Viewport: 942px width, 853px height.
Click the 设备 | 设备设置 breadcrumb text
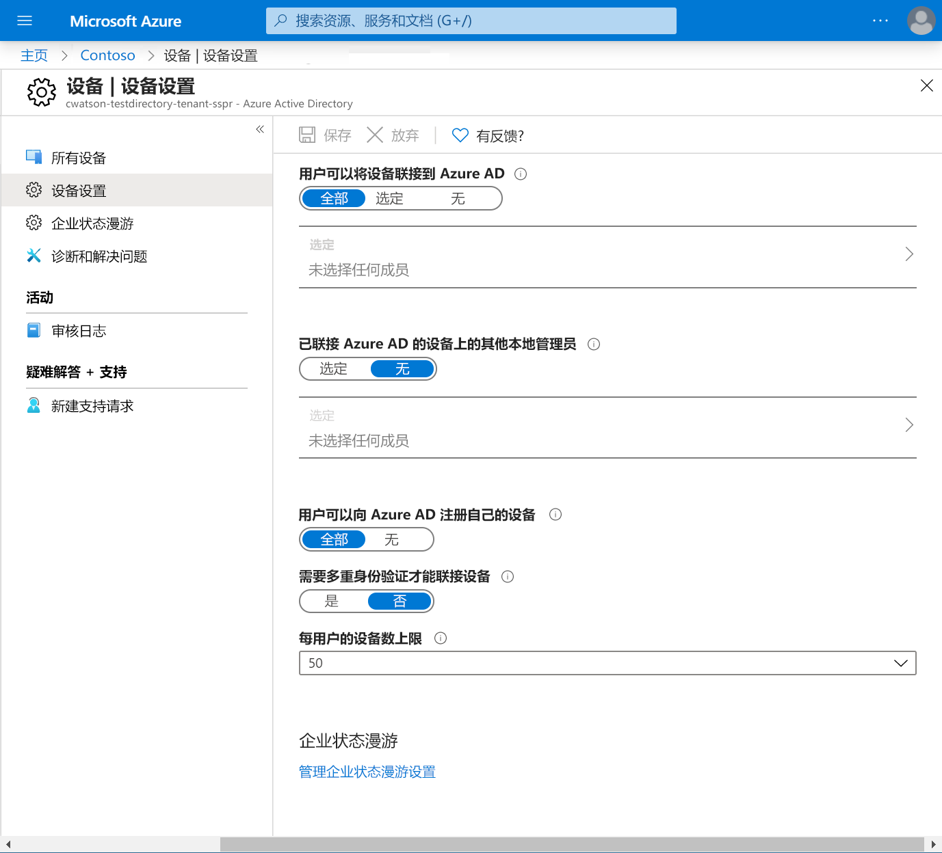[211, 55]
